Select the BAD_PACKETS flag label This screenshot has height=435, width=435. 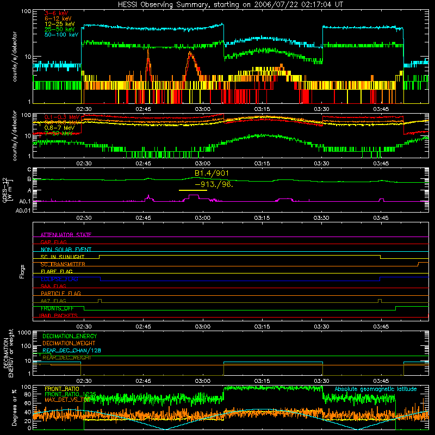pos(58,315)
